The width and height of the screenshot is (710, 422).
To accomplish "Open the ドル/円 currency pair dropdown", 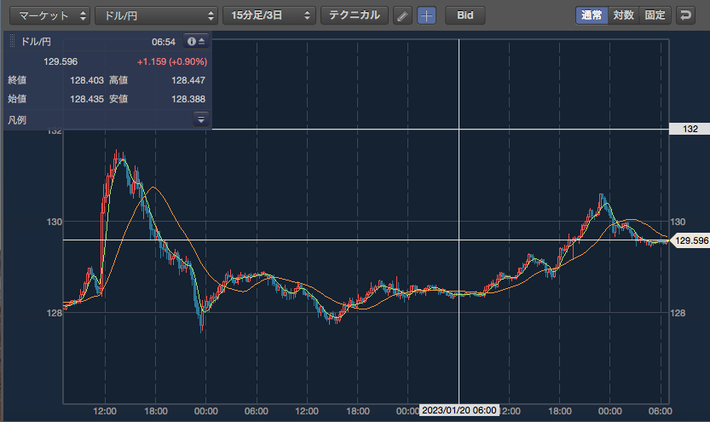I will click(156, 15).
